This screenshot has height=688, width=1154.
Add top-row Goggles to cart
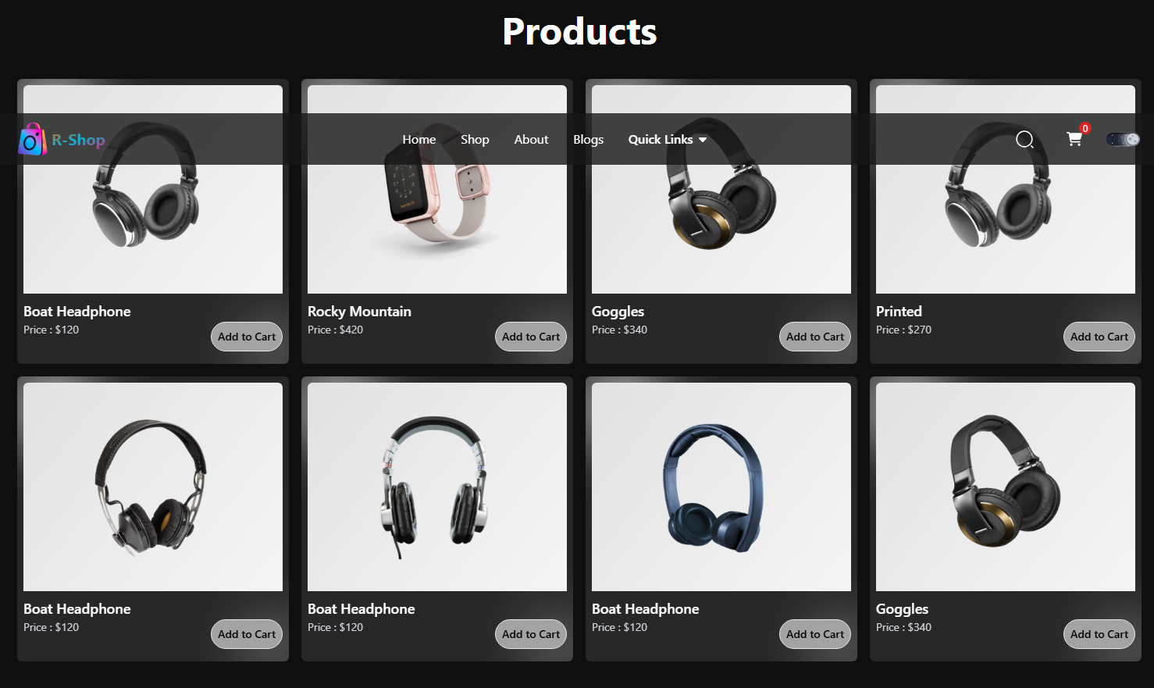point(815,337)
